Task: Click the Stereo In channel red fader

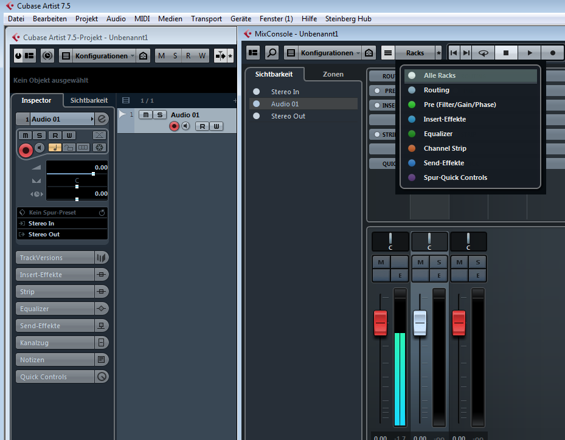Action: click(381, 323)
